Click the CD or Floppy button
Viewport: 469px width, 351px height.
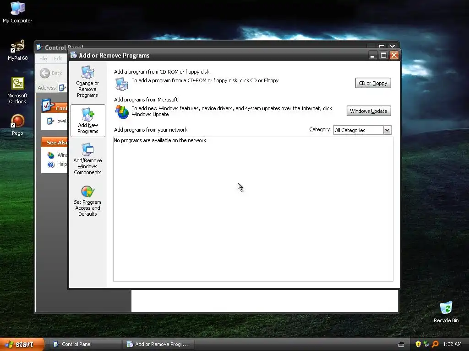tap(373, 83)
